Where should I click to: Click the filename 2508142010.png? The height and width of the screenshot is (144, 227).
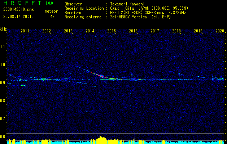(18, 9)
